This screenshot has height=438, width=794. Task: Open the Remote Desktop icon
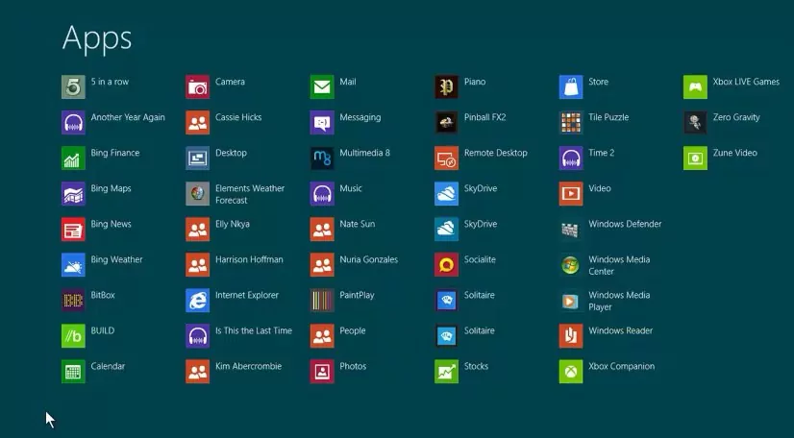[446, 158]
